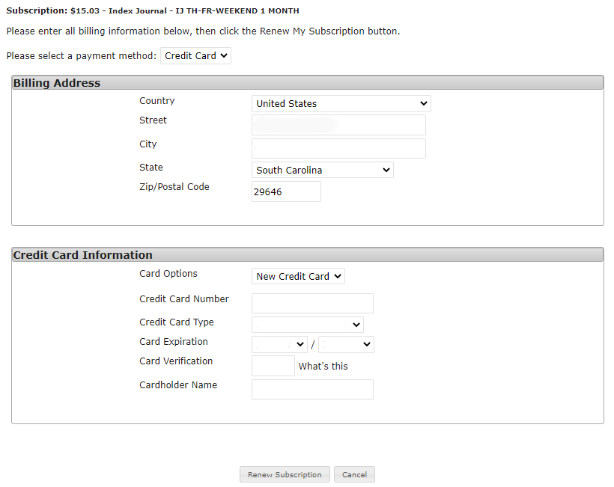
Task: Expand the Country dropdown showing United States
Action: 341,104
